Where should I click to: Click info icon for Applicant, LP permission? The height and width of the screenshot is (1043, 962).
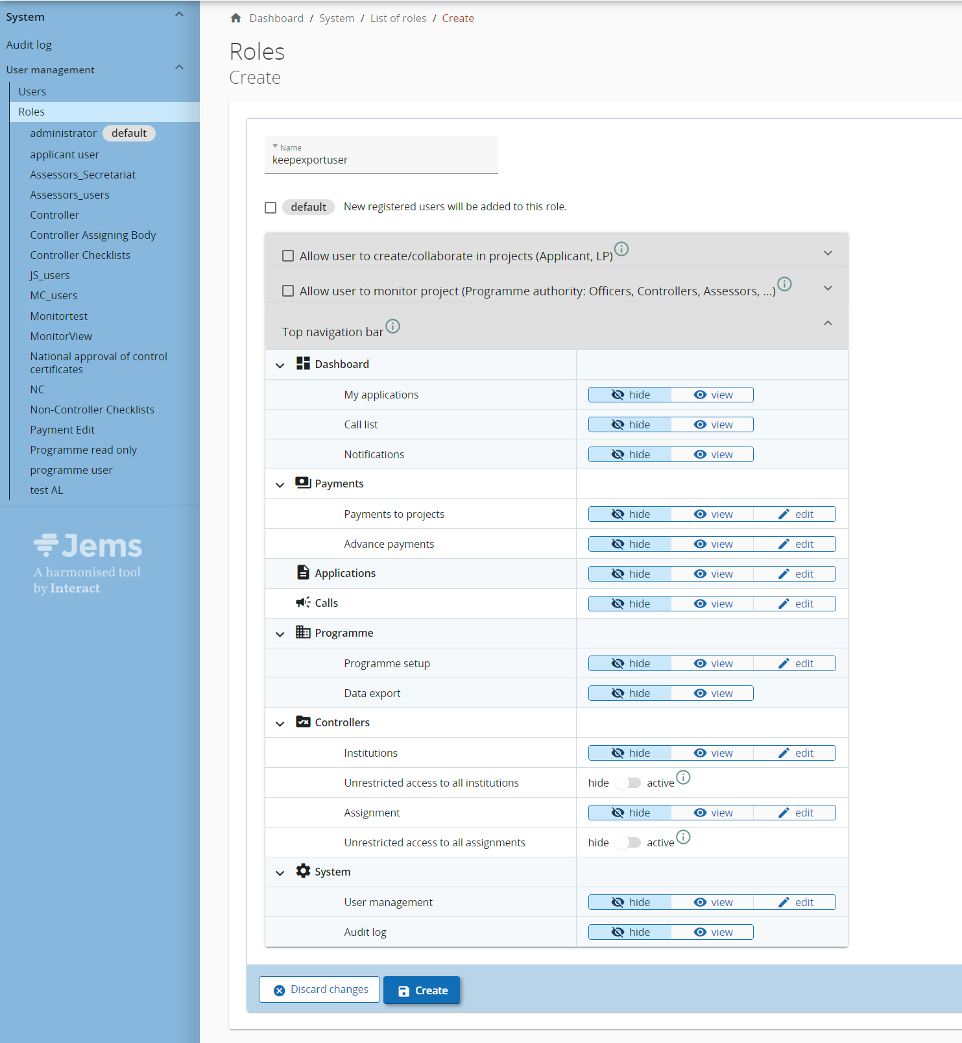621,249
